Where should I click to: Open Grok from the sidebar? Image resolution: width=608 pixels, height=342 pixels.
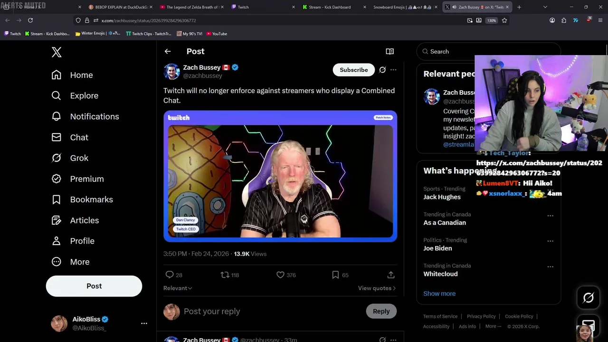point(70,158)
